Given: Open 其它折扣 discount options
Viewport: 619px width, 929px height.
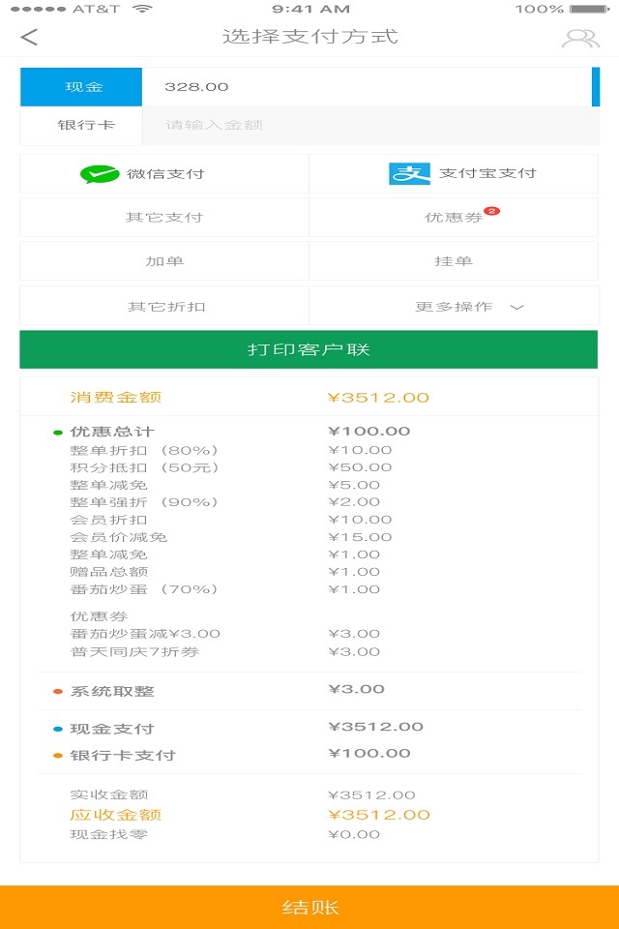Looking at the screenshot, I should (166, 307).
